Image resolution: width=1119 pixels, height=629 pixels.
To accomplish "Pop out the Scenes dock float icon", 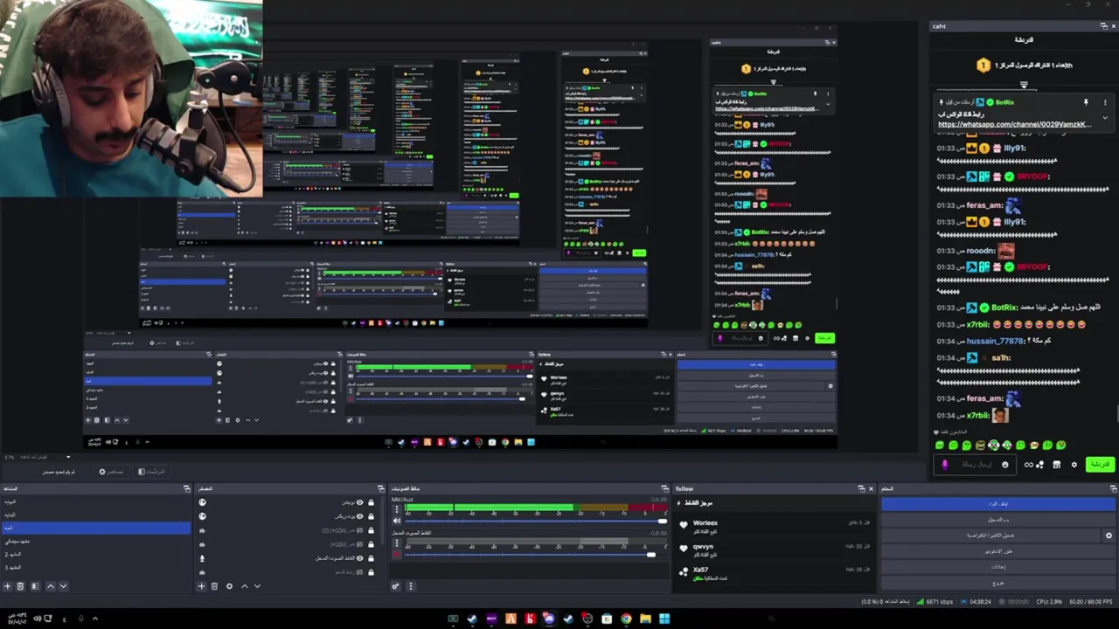I will pos(186,488).
